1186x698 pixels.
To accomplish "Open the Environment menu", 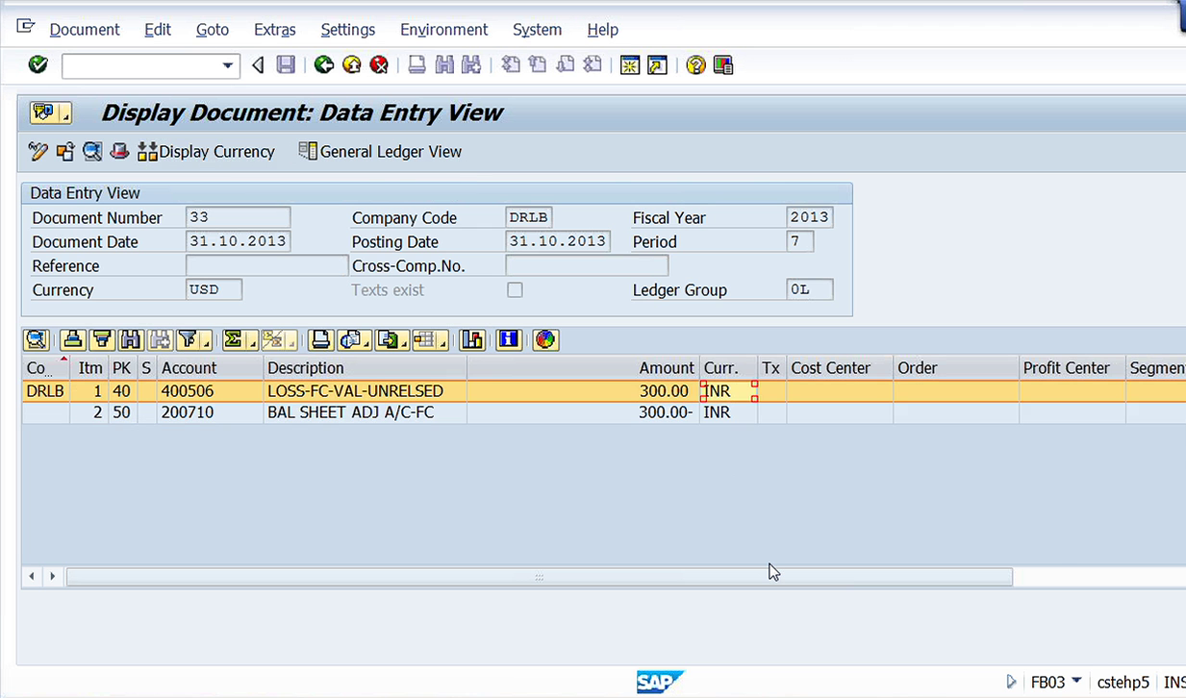I will coord(444,30).
